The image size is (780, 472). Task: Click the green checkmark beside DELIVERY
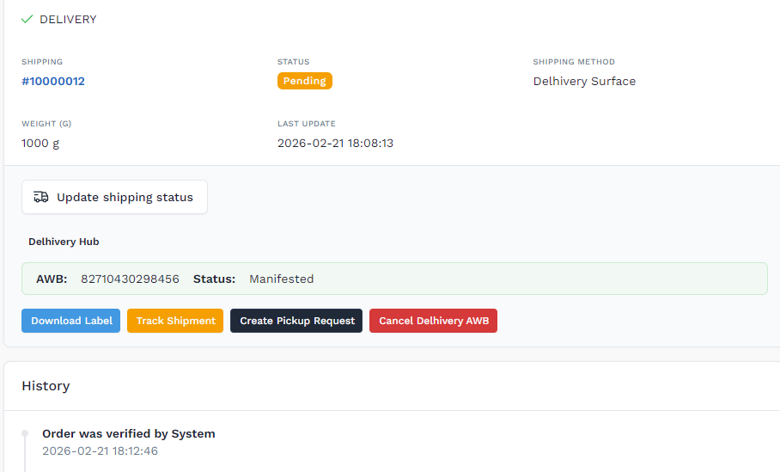(x=27, y=19)
